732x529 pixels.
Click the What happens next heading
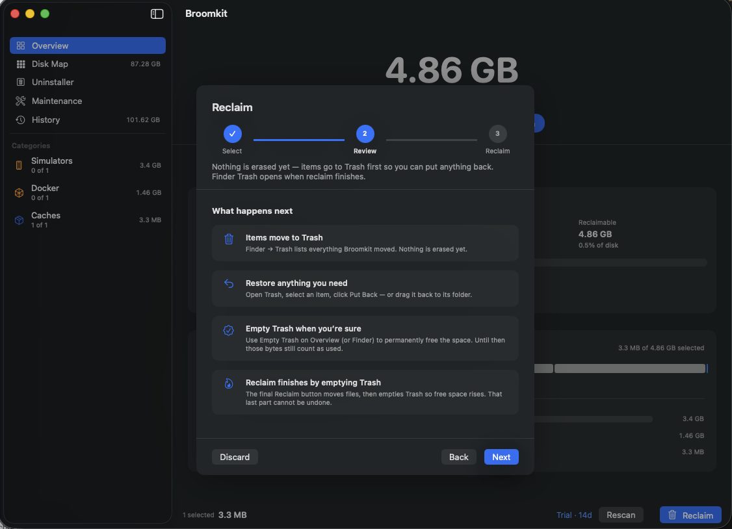(x=252, y=211)
